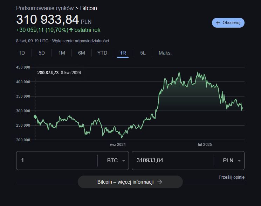Click the Bitcoin breadcrumb title
Image resolution: width=261 pixels, height=206 pixels.
pos(89,8)
